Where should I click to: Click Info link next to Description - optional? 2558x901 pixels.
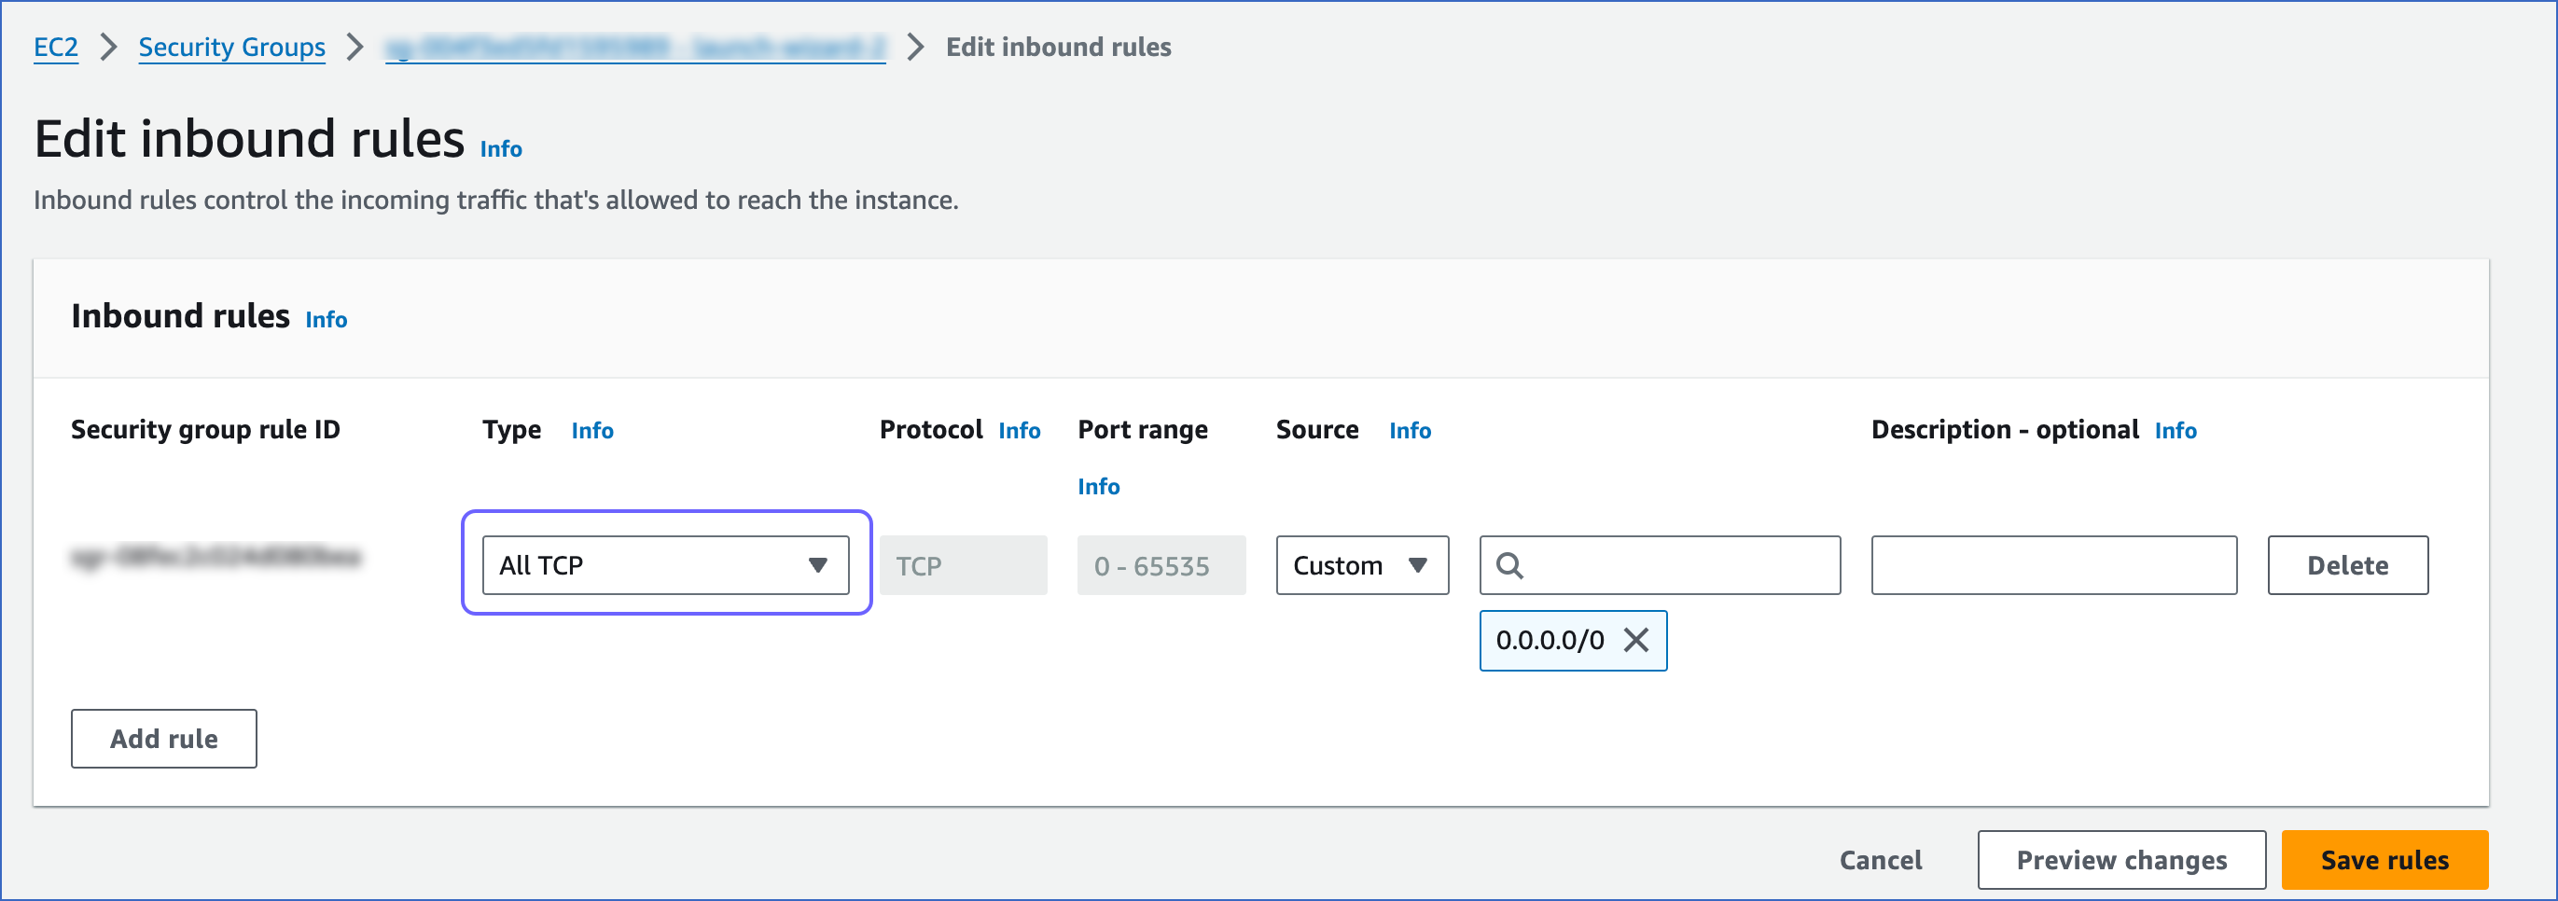pyautogui.click(x=2175, y=431)
